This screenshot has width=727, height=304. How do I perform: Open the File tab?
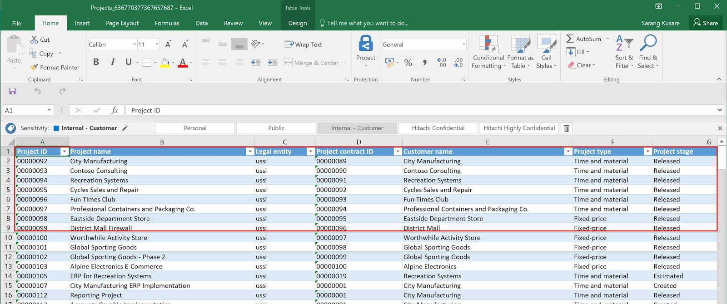[x=17, y=23]
